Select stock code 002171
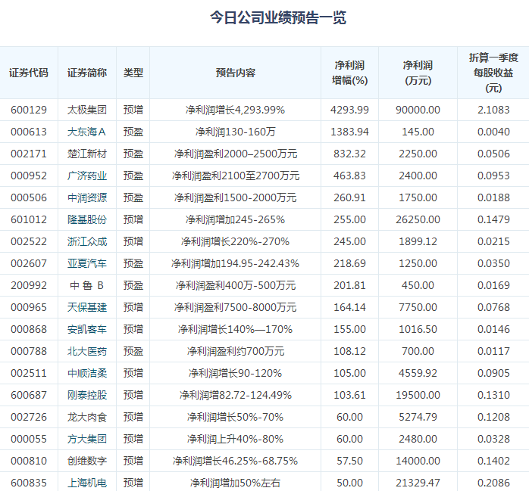 click(29, 154)
